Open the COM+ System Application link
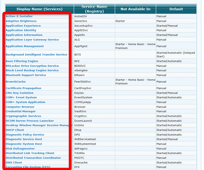 [25, 102]
